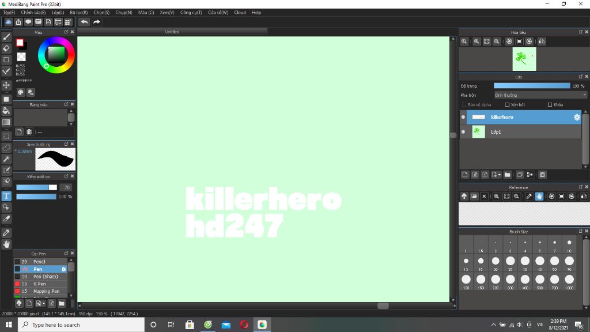
Task: Toggle the hand mode in Reference panel
Action: (539, 196)
